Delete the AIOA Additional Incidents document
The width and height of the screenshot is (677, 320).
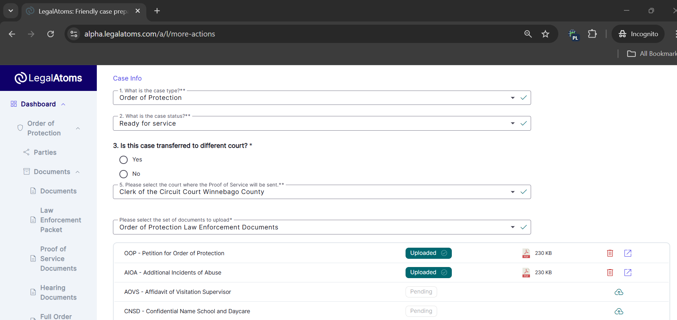click(610, 273)
